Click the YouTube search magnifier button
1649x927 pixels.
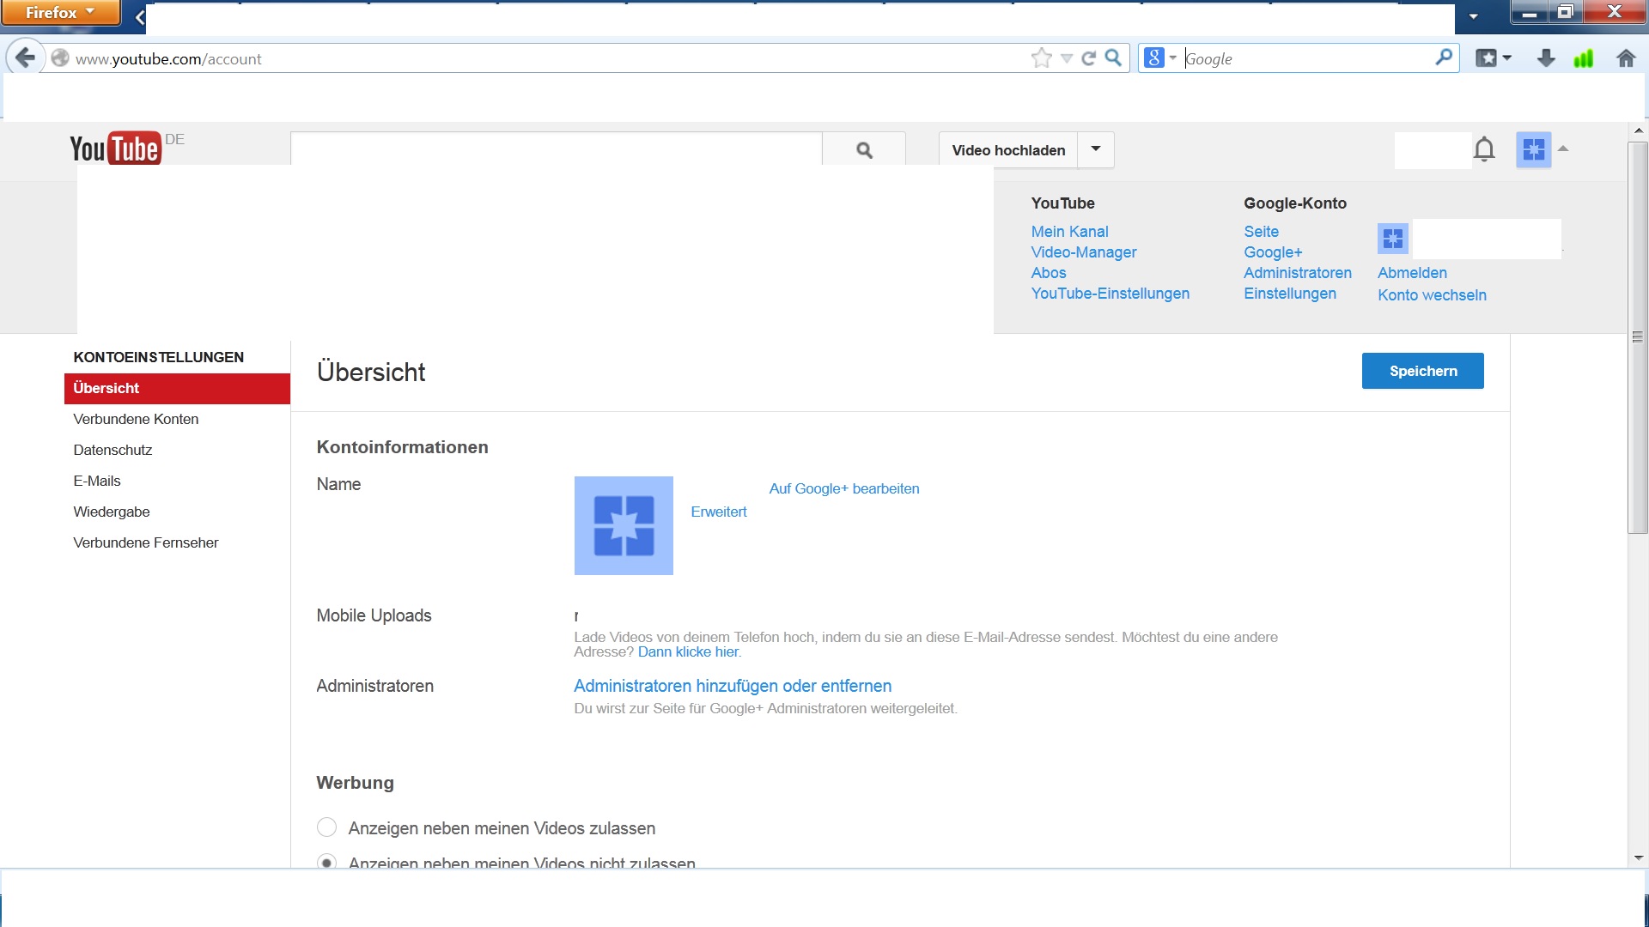[x=864, y=150]
